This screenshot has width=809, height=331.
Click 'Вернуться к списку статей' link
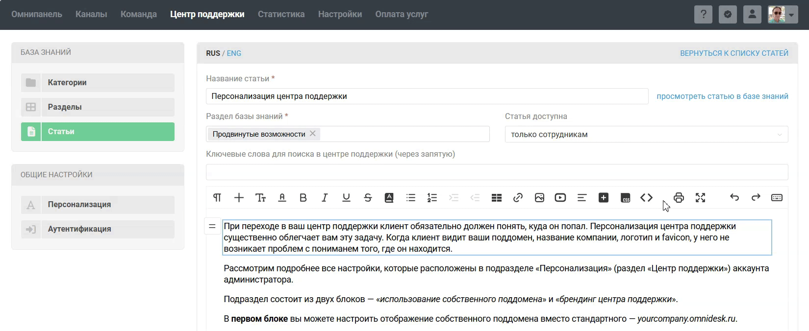[x=734, y=53]
